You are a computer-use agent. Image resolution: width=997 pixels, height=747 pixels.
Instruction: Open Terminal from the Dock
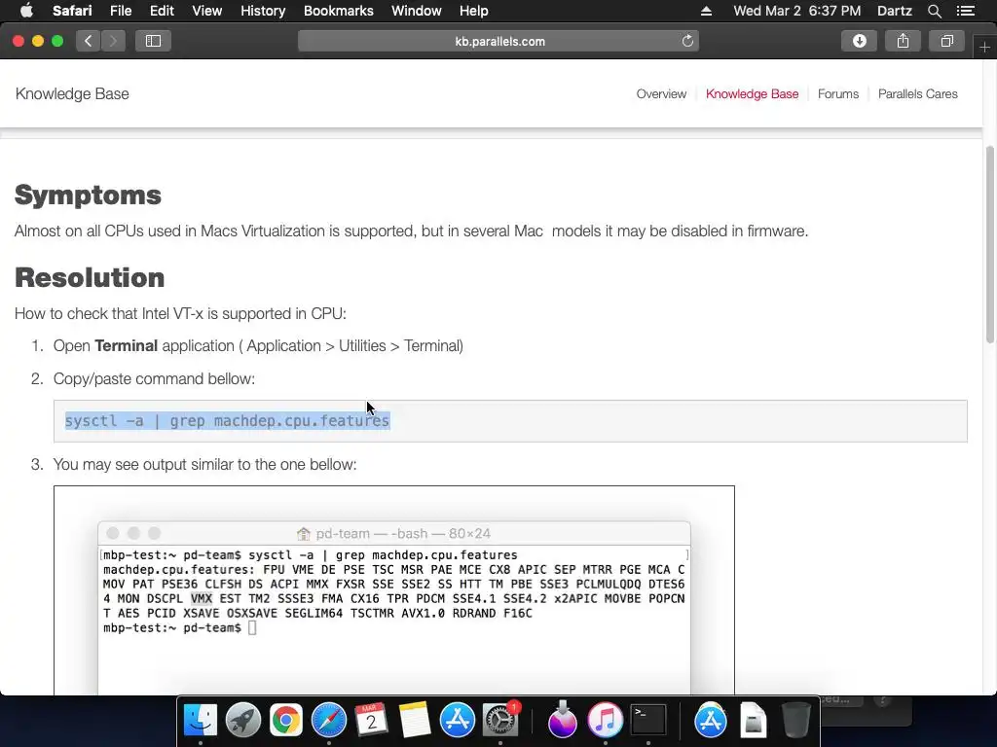tap(647, 721)
